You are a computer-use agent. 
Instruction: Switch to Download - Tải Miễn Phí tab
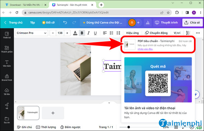coord(24,5)
